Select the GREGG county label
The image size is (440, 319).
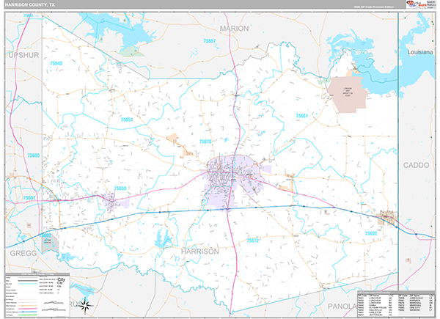(23, 253)
